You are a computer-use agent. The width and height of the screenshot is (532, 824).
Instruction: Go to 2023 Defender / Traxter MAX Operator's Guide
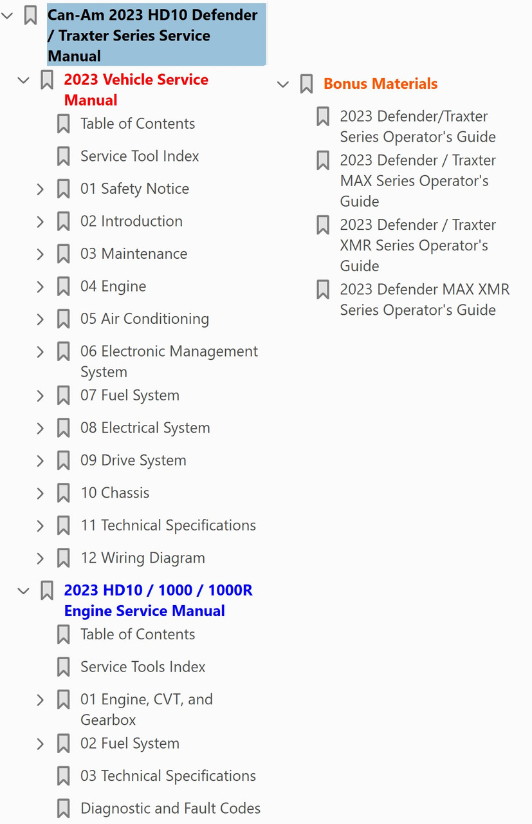pyautogui.click(x=418, y=180)
